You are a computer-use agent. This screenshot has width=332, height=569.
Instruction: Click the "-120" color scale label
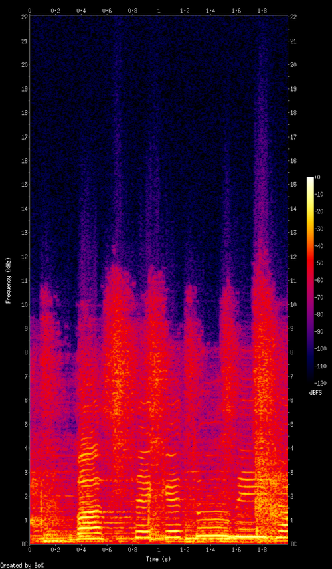pyautogui.click(x=321, y=383)
